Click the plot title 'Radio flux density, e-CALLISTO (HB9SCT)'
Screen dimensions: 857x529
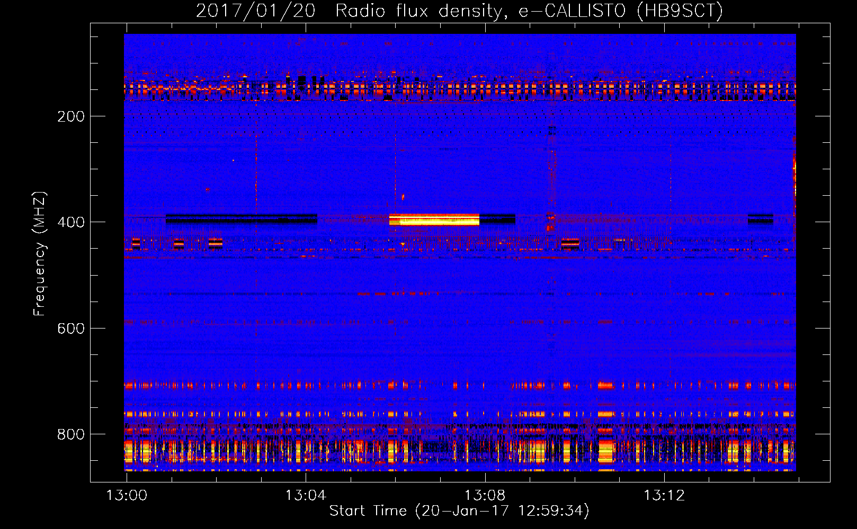point(529,11)
